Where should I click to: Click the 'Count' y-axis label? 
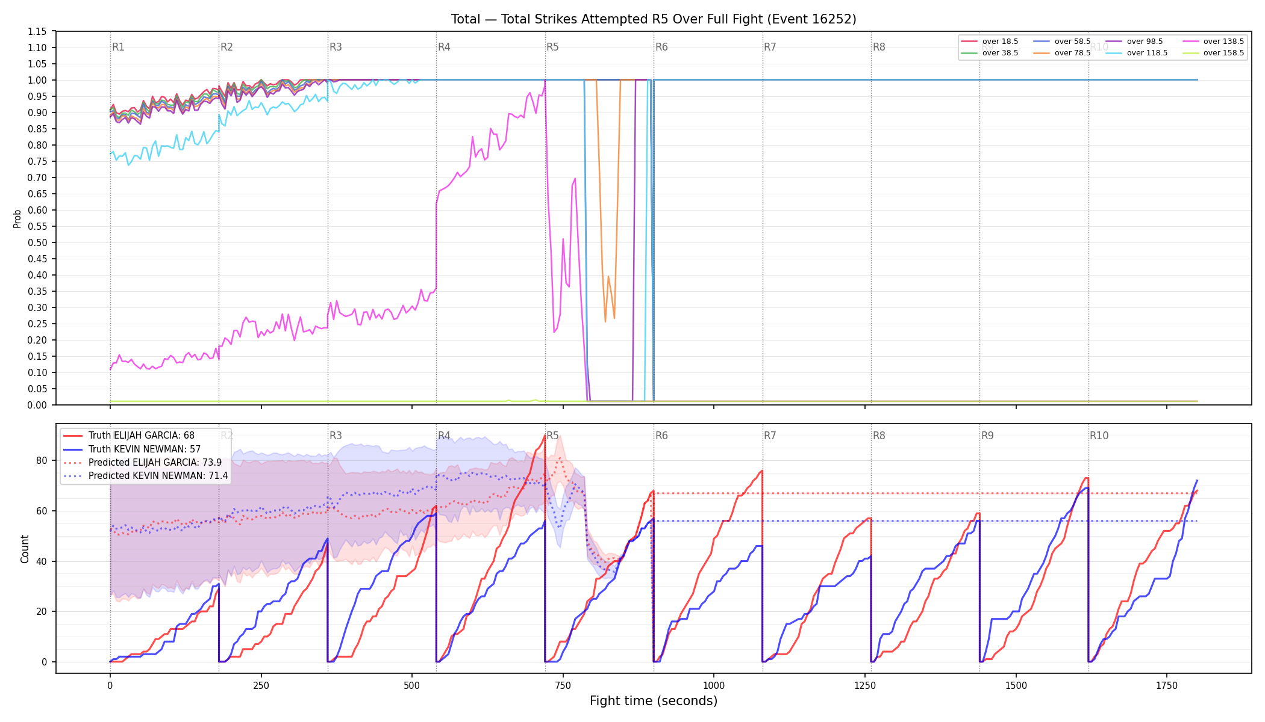[25, 549]
